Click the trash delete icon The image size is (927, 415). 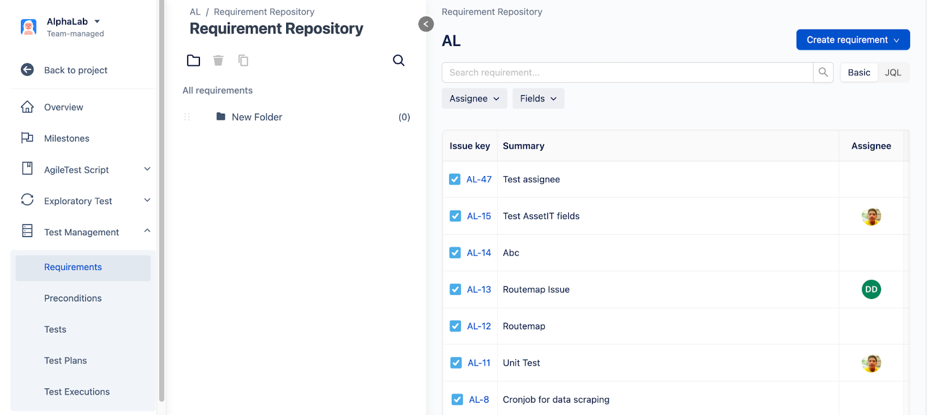pos(218,60)
